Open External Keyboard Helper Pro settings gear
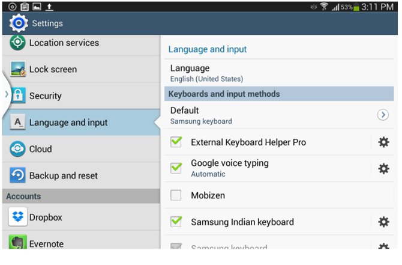The image size is (402, 265). tap(383, 142)
